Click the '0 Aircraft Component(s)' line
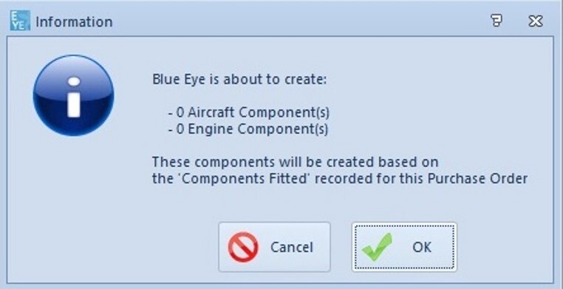The image size is (563, 289). [248, 113]
